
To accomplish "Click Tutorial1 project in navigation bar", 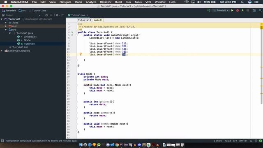I will click(x=9, y=11).
